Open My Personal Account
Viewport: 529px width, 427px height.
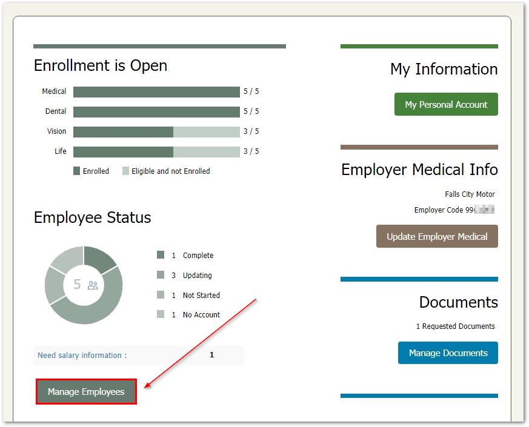pyautogui.click(x=446, y=104)
